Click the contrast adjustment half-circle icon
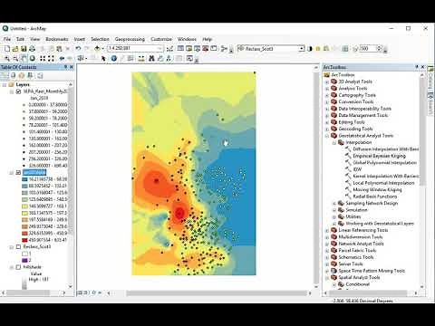This screenshot has height=326, width=435. tap(310, 49)
